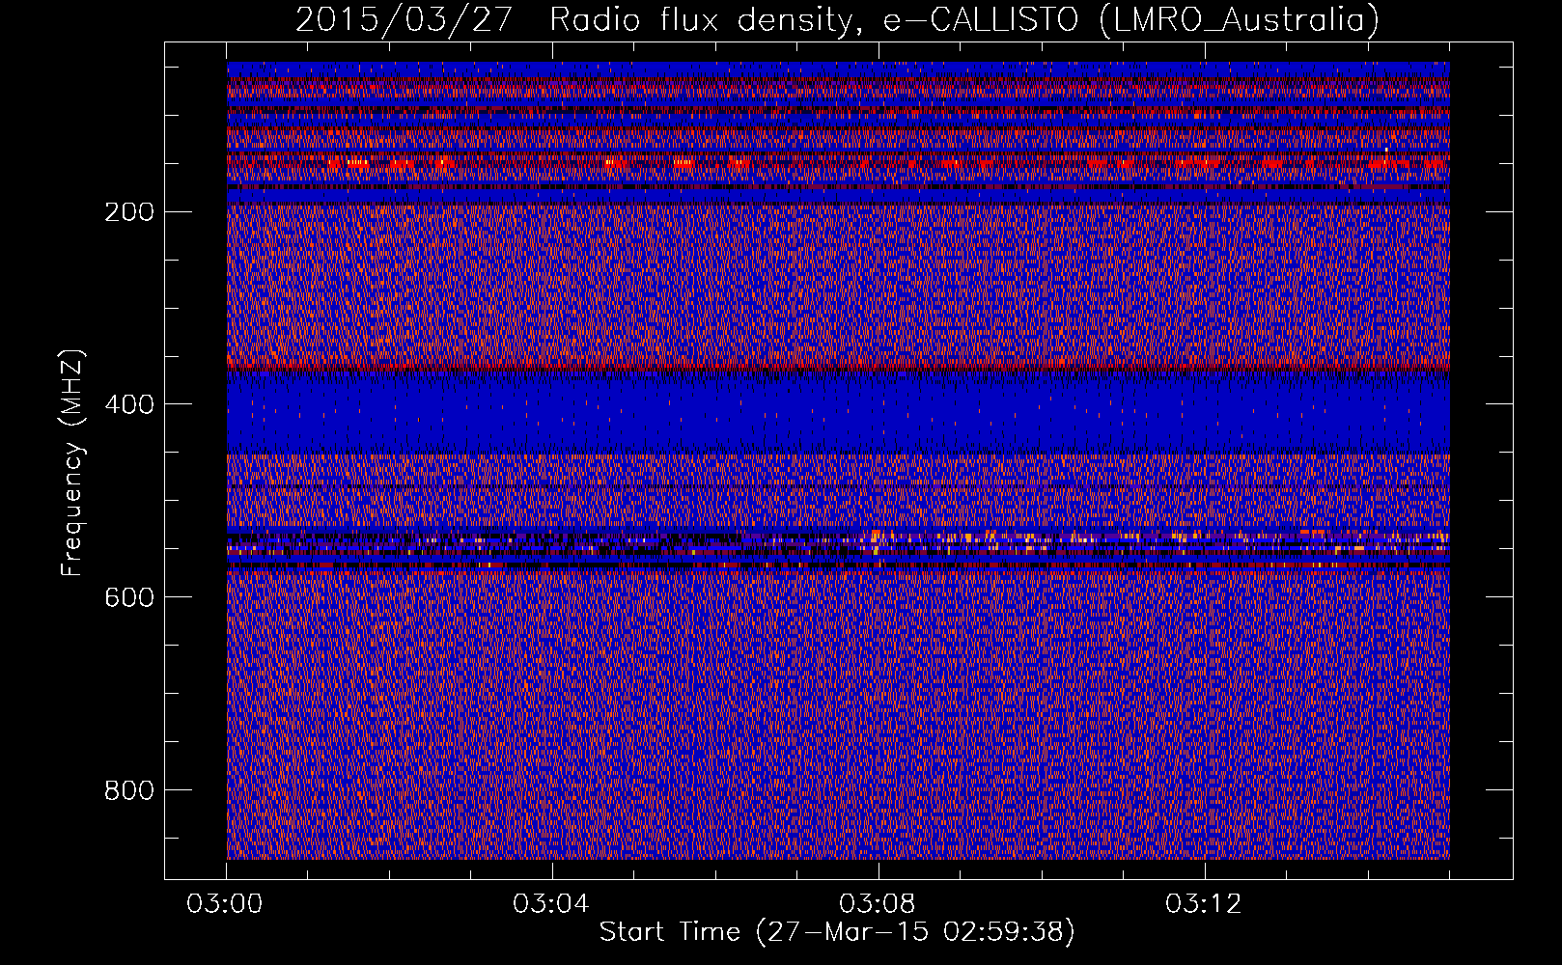Click the date '2015/03/27' in the title

pos(404,19)
